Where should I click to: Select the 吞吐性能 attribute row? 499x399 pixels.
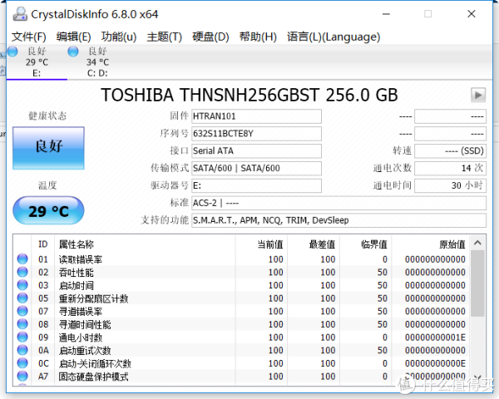[x=242, y=273]
